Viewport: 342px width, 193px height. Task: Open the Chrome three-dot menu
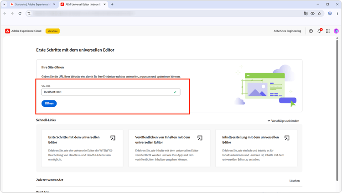[337, 14]
